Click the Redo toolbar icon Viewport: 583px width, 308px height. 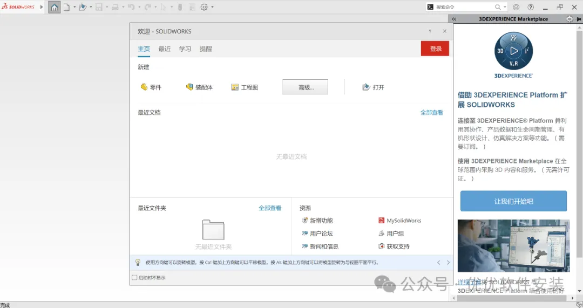pos(147,8)
